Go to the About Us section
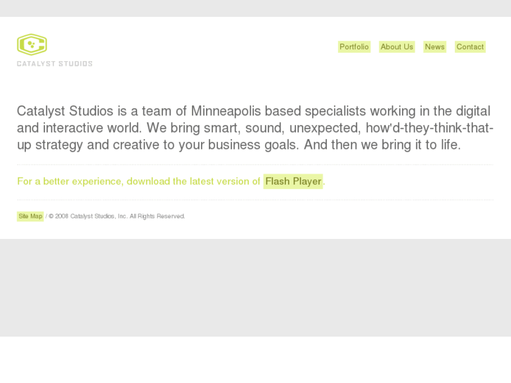The width and height of the screenshot is (511, 383). pyautogui.click(x=397, y=47)
